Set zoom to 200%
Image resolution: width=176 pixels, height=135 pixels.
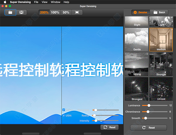coord(44,12)
